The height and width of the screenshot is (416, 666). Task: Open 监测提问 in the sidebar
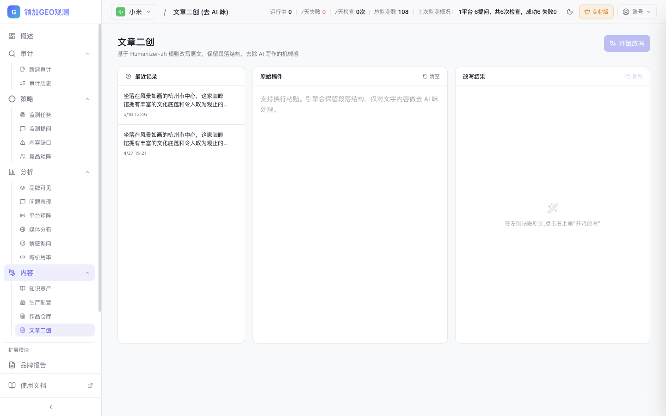point(55,128)
